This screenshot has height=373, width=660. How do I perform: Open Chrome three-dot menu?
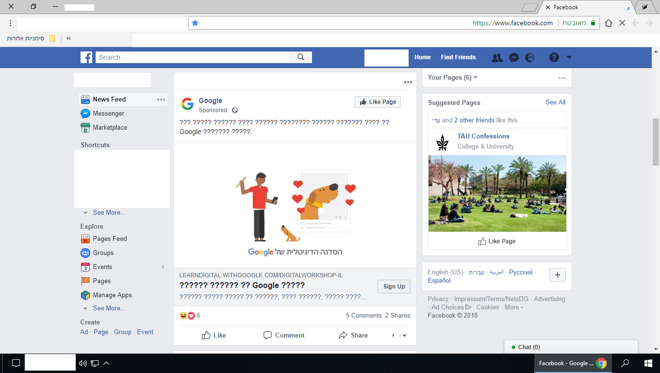[x=10, y=23]
